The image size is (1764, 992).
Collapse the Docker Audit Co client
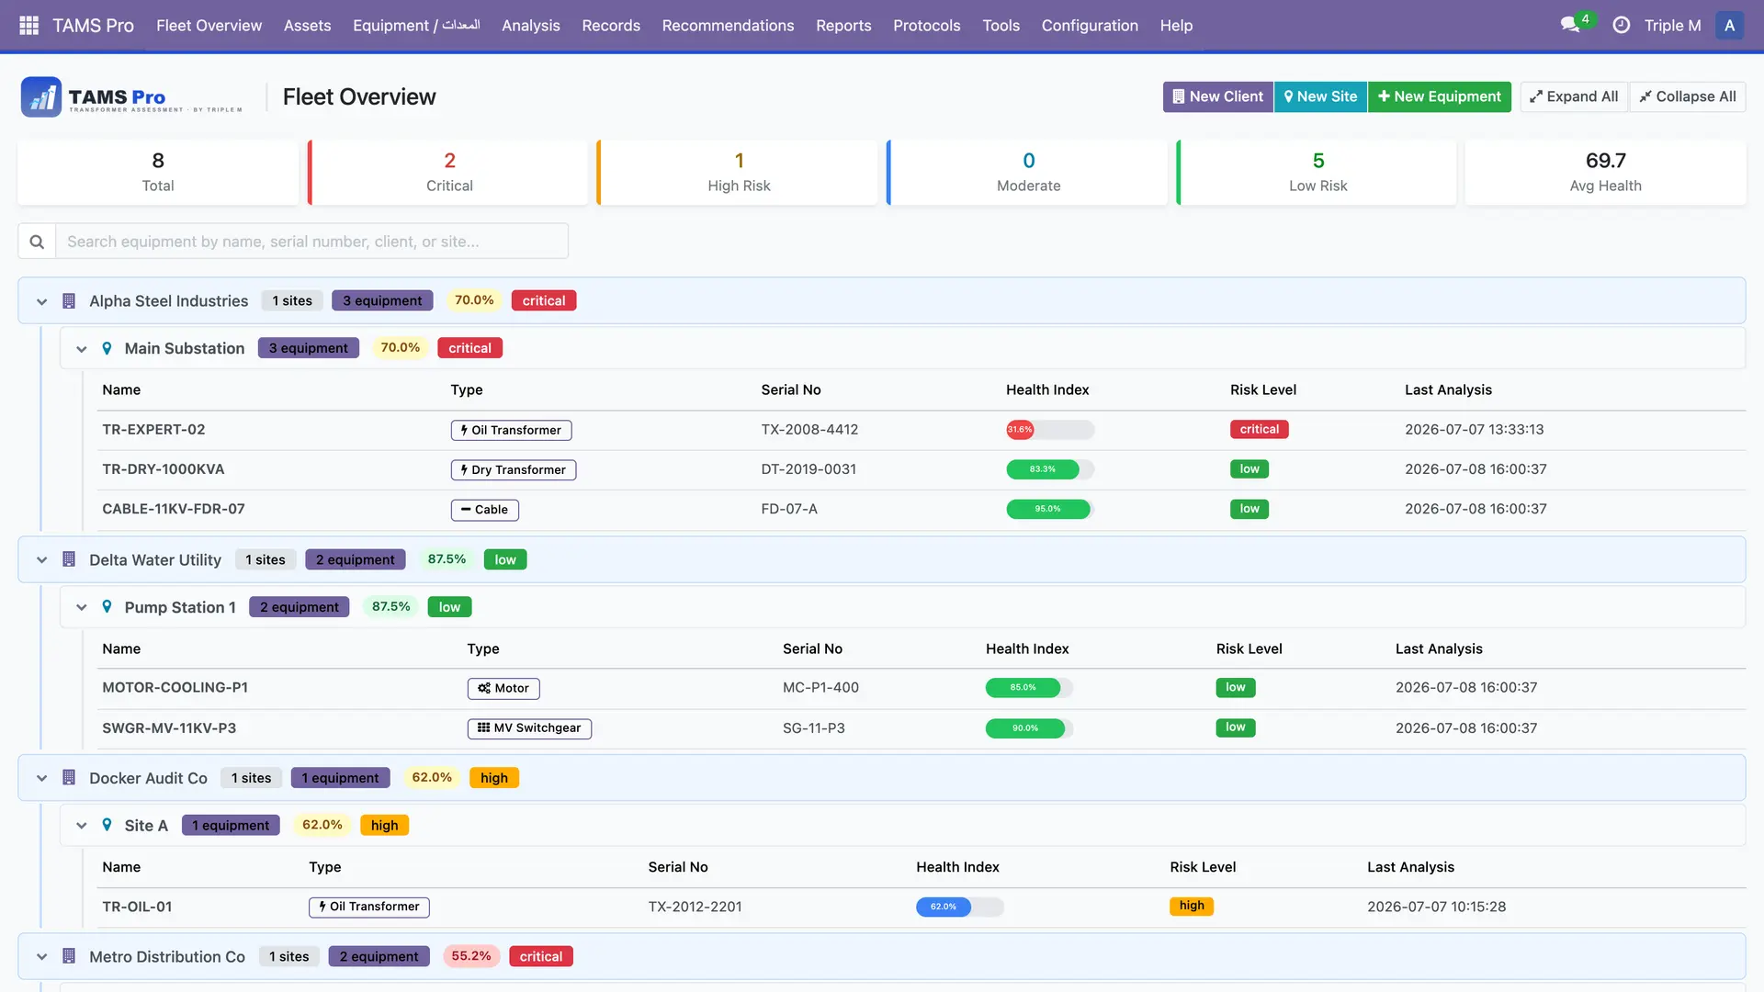point(41,779)
